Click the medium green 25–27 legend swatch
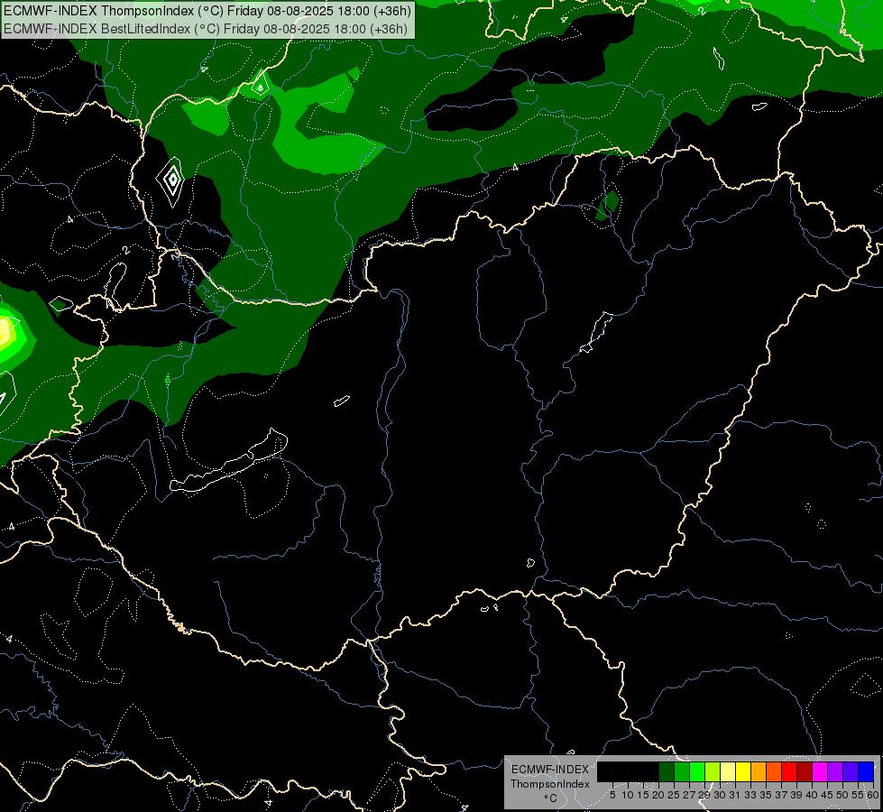Viewport: 883px width, 812px height. [x=682, y=771]
